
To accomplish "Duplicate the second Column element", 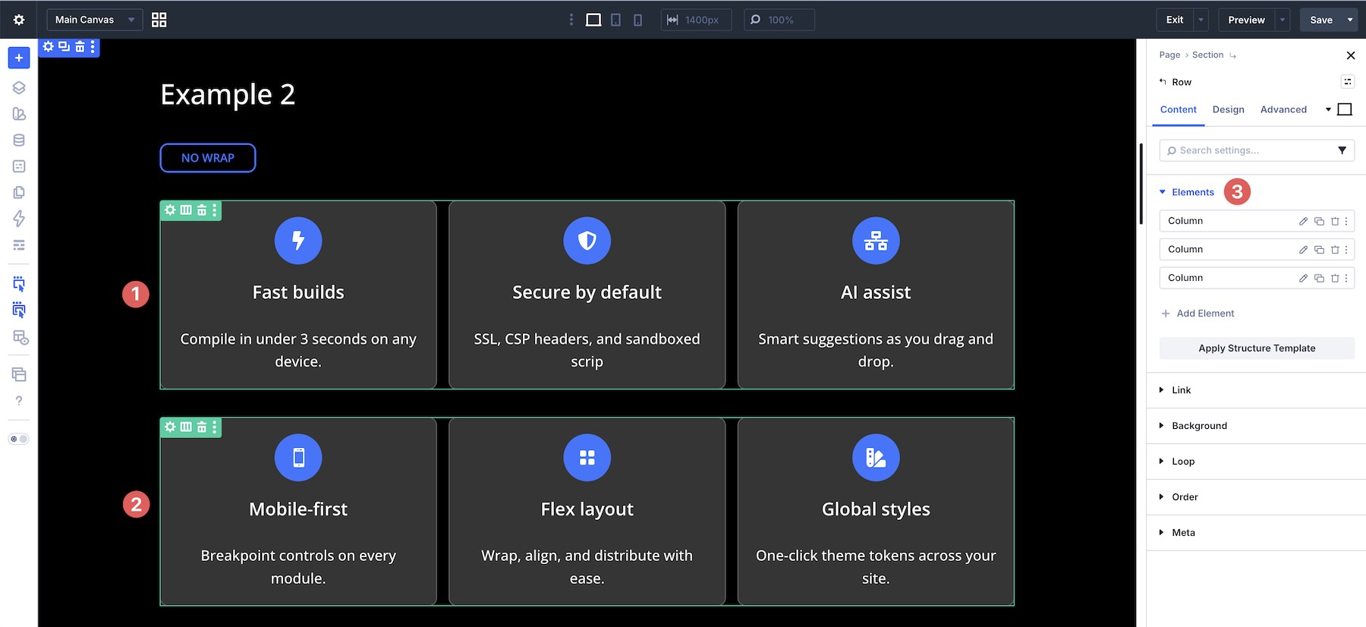I will pyautogui.click(x=1319, y=250).
